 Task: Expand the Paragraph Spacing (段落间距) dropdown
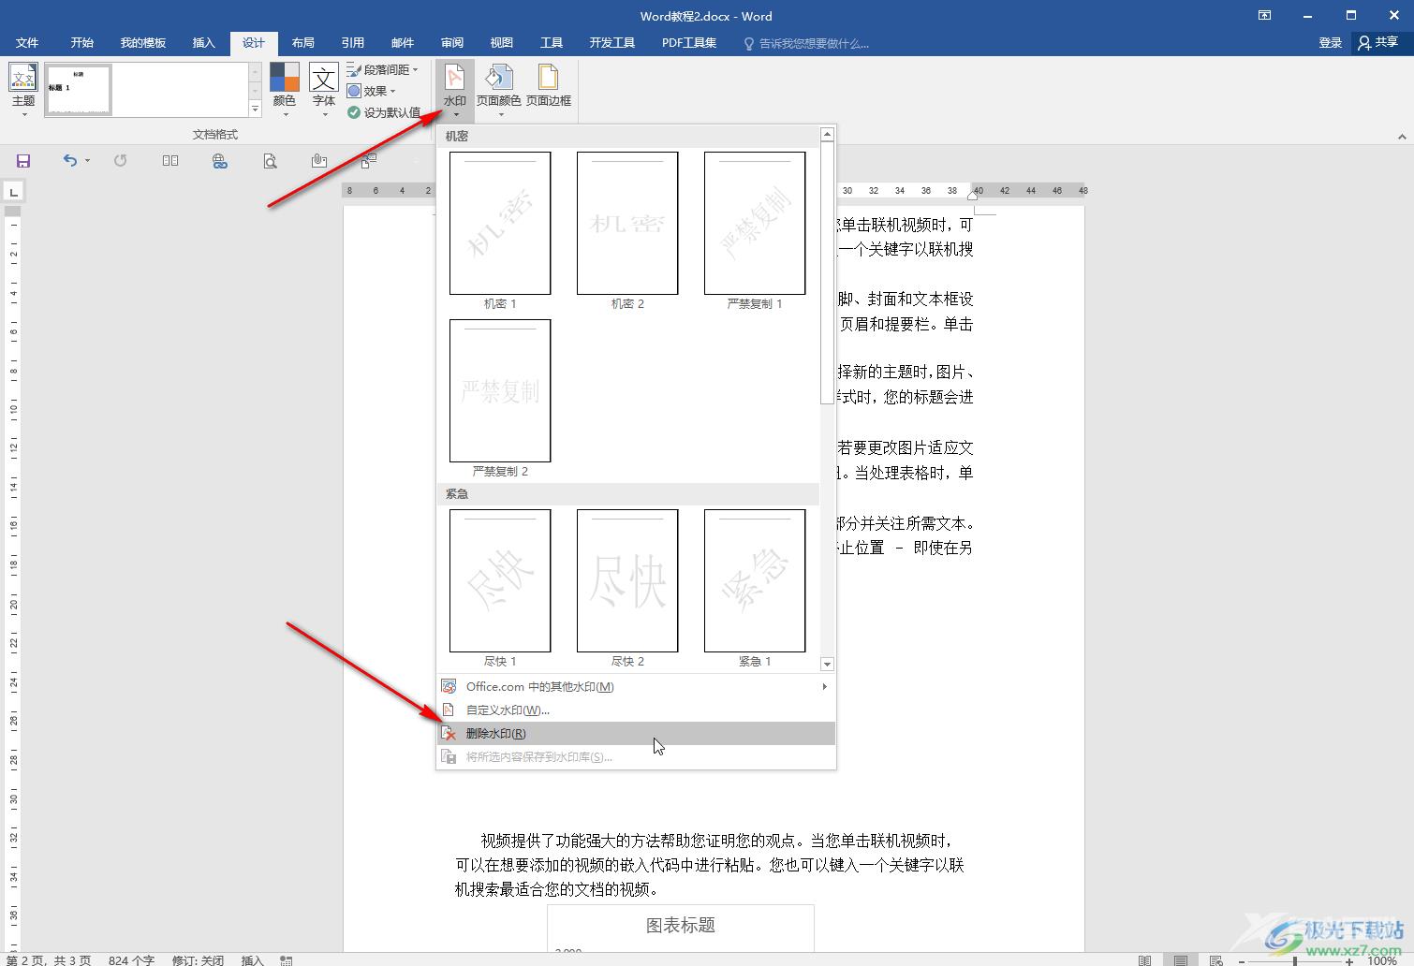point(382,69)
